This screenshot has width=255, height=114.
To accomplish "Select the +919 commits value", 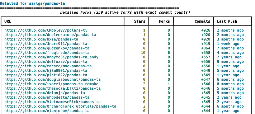I will pos(206,44).
